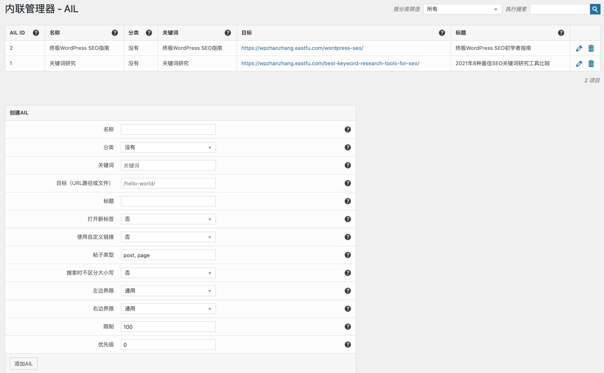Click the 优先级 field containing 0
This screenshot has width=604, height=373.
click(168, 345)
